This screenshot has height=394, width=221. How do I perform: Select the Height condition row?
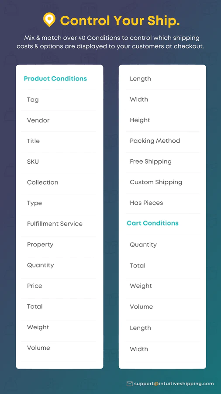pyautogui.click(x=162, y=120)
